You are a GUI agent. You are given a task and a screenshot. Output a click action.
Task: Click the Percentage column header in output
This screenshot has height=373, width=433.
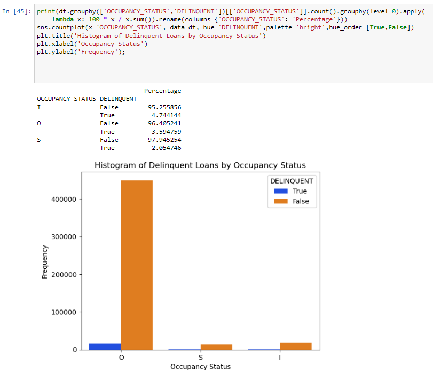pos(162,91)
